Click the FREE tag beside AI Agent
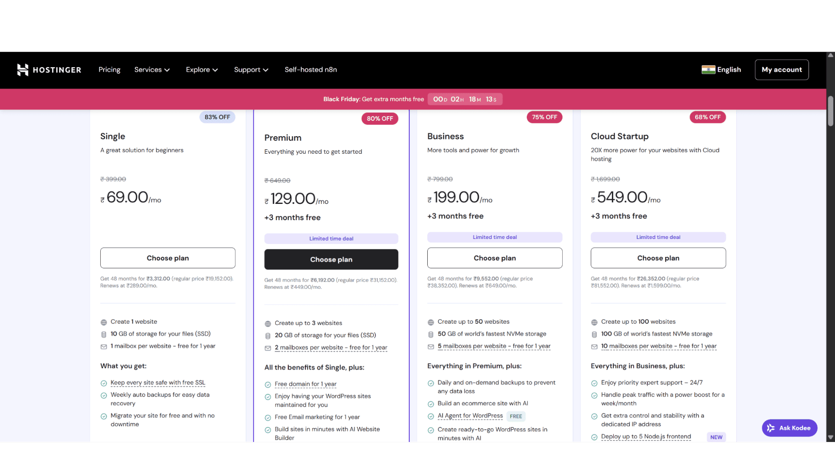Image resolution: width=835 pixels, height=470 pixels. point(516,416)
